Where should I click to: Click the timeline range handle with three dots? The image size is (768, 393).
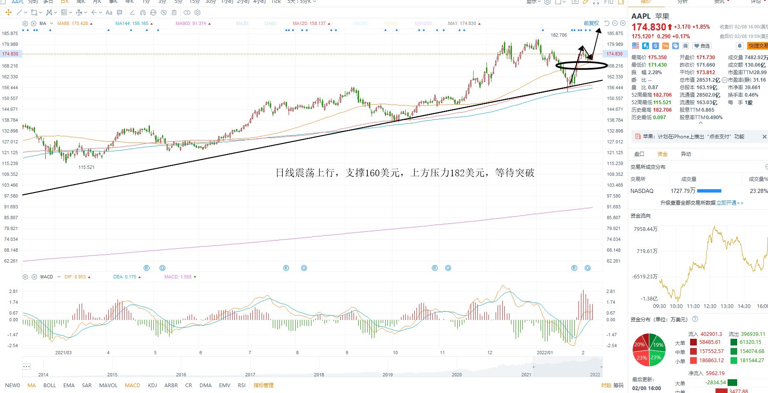point(27,367)
